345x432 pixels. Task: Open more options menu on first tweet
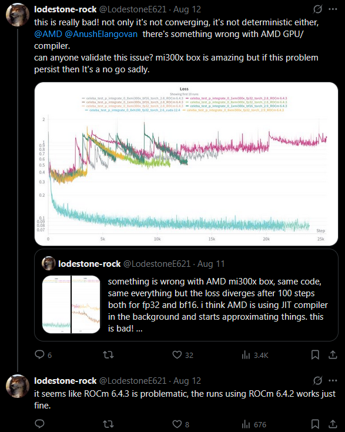click(333, 9)
